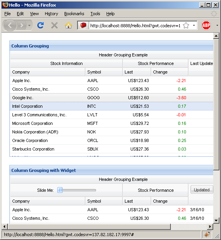
Task: Select Level 3 Communications, Inc. row
Action: click(x=112, y=115)
